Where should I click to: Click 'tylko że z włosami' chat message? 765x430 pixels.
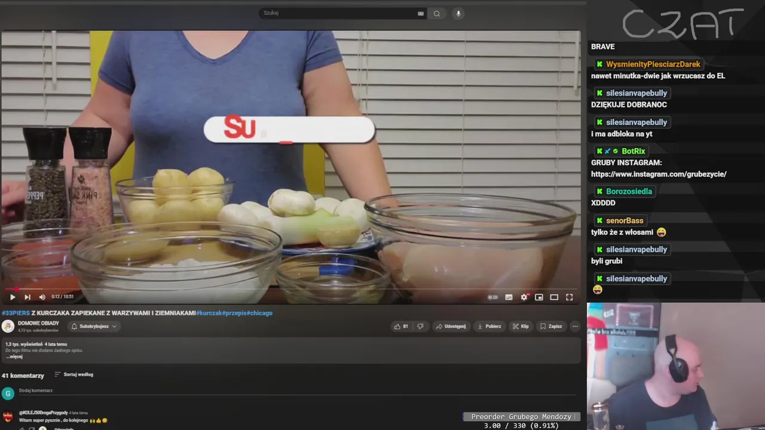[622, 232]
